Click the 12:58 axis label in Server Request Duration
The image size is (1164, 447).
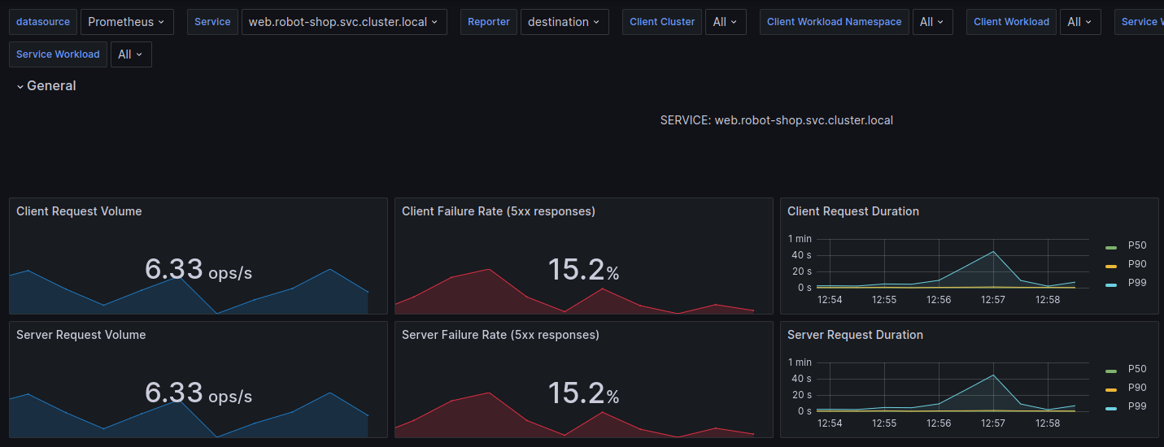click(x=1048, y=423)
